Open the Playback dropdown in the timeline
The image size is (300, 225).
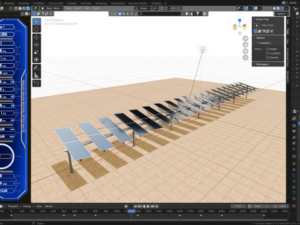(x=14, y=206)
